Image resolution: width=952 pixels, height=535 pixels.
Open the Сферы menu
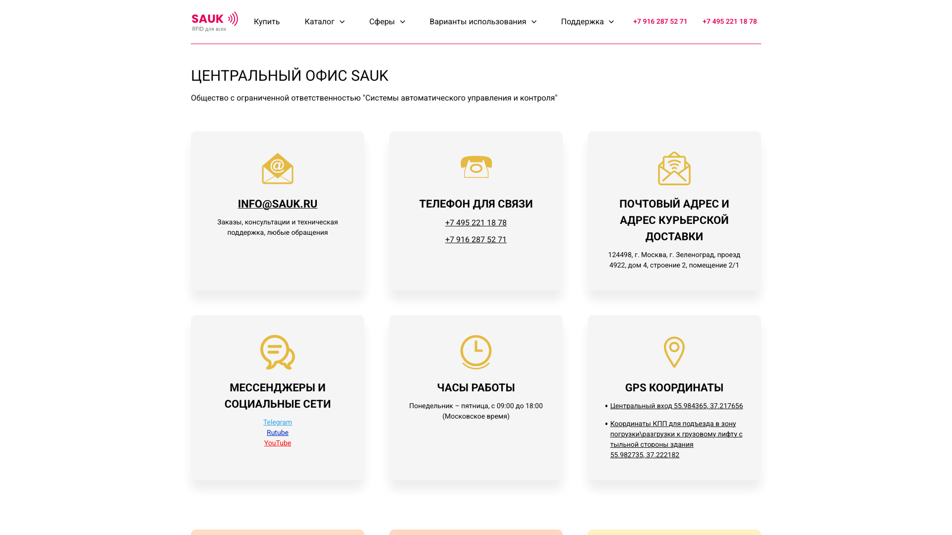[382, 22]
